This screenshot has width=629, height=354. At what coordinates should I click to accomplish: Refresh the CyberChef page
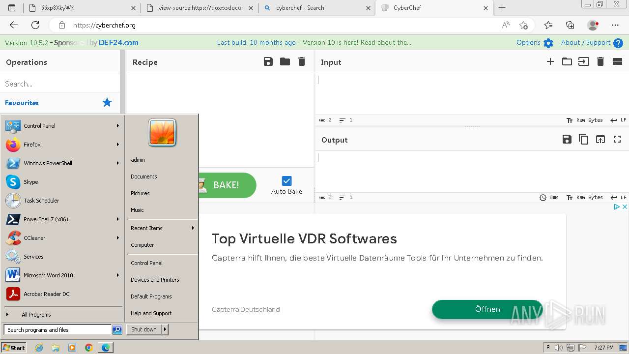click(35, 25)
